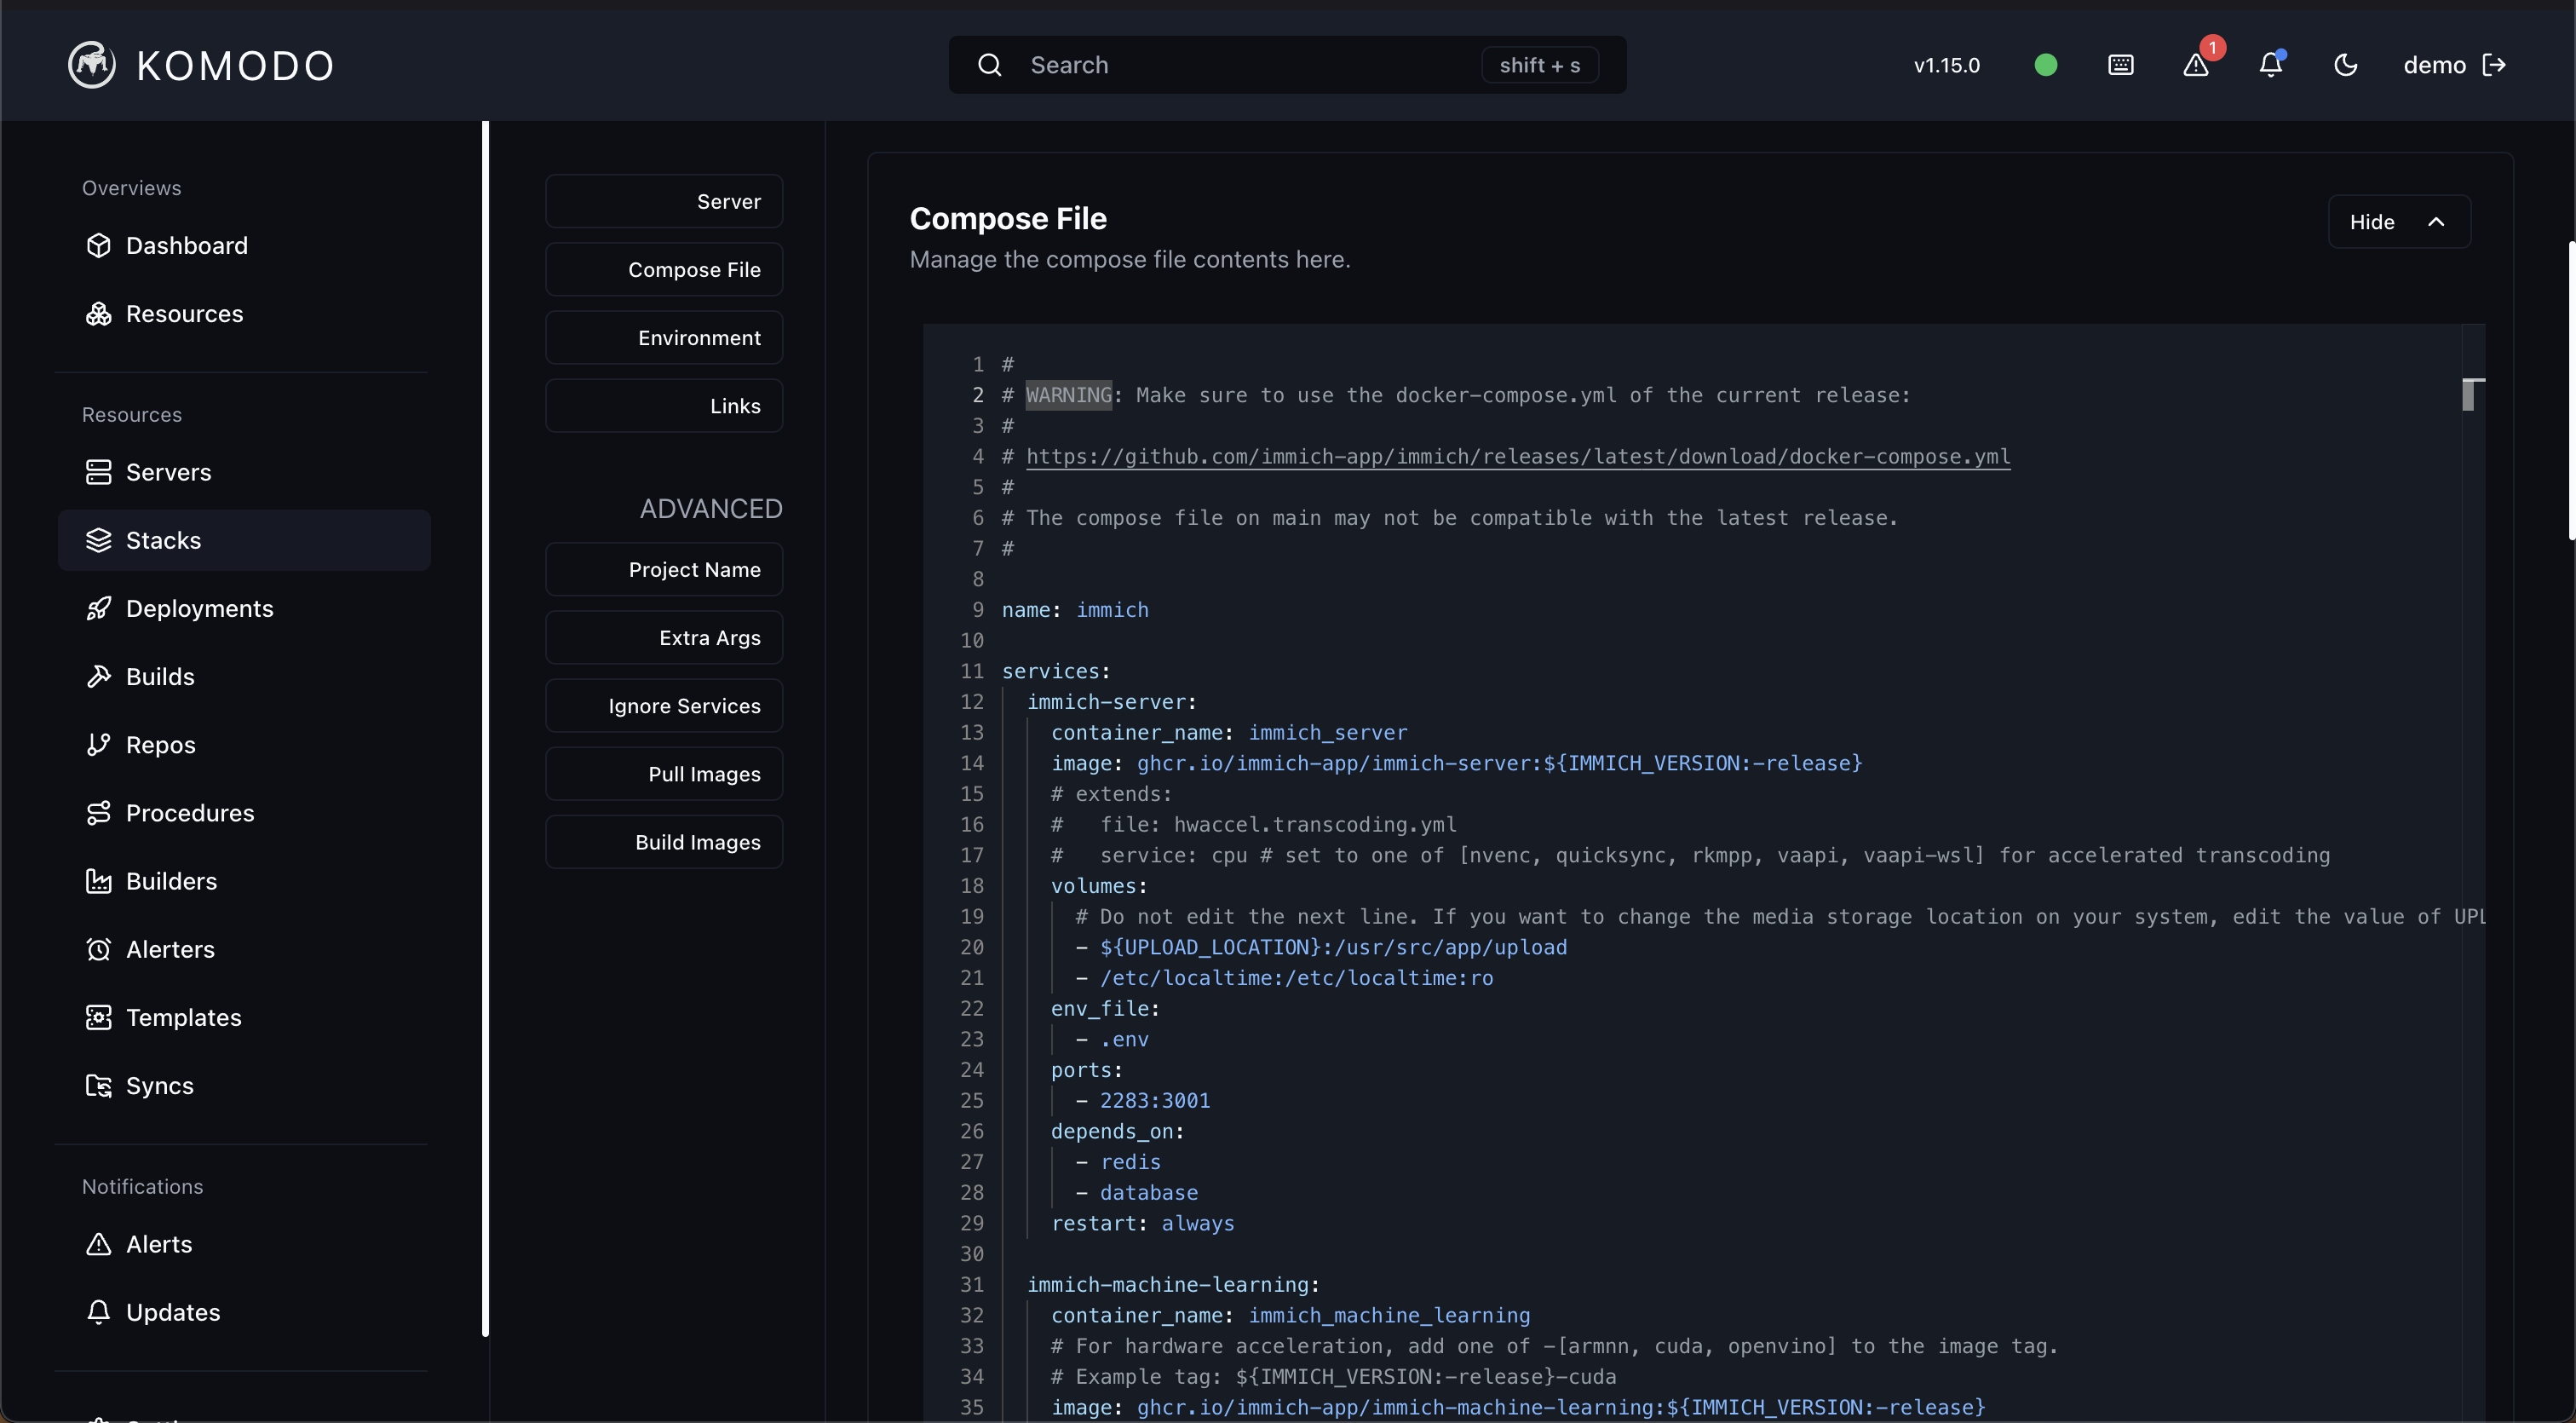The height and width of the screenshot is (1423, 2576).
Task: Toggle dark mode with the moon icon
Action: [2345, 64]
